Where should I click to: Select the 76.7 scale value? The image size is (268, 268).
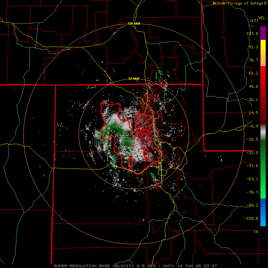coord(253,60)
